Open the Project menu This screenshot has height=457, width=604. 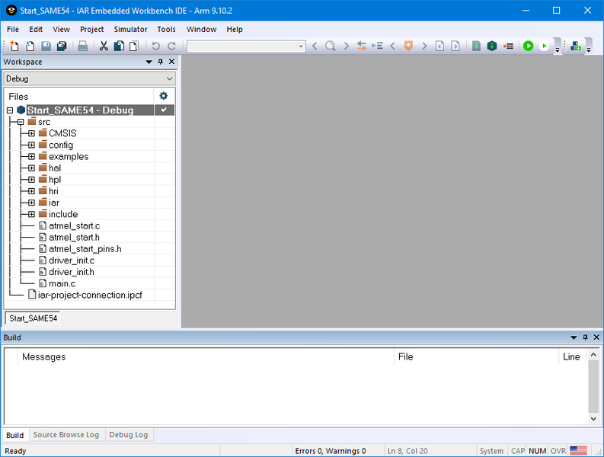(x=91, y=29)
